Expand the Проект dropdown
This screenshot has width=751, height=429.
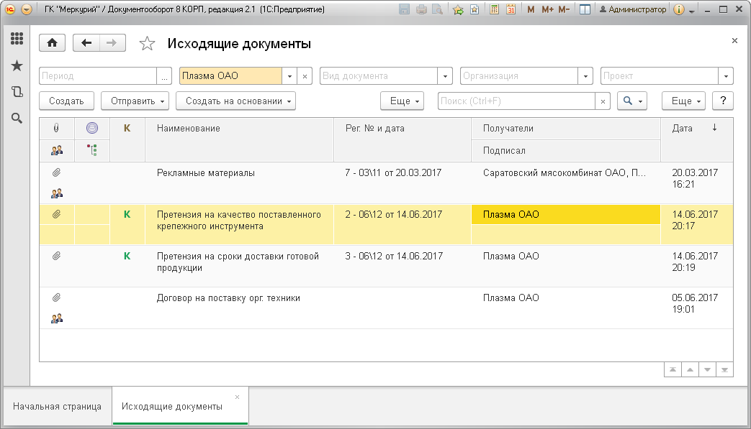726,76
